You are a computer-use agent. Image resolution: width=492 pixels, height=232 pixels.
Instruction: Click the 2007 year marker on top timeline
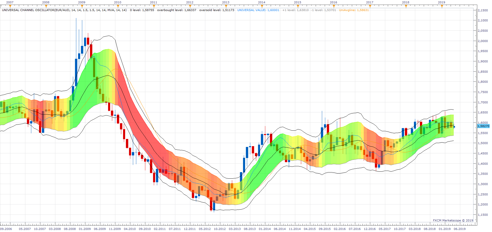click(x=10, y=2)
